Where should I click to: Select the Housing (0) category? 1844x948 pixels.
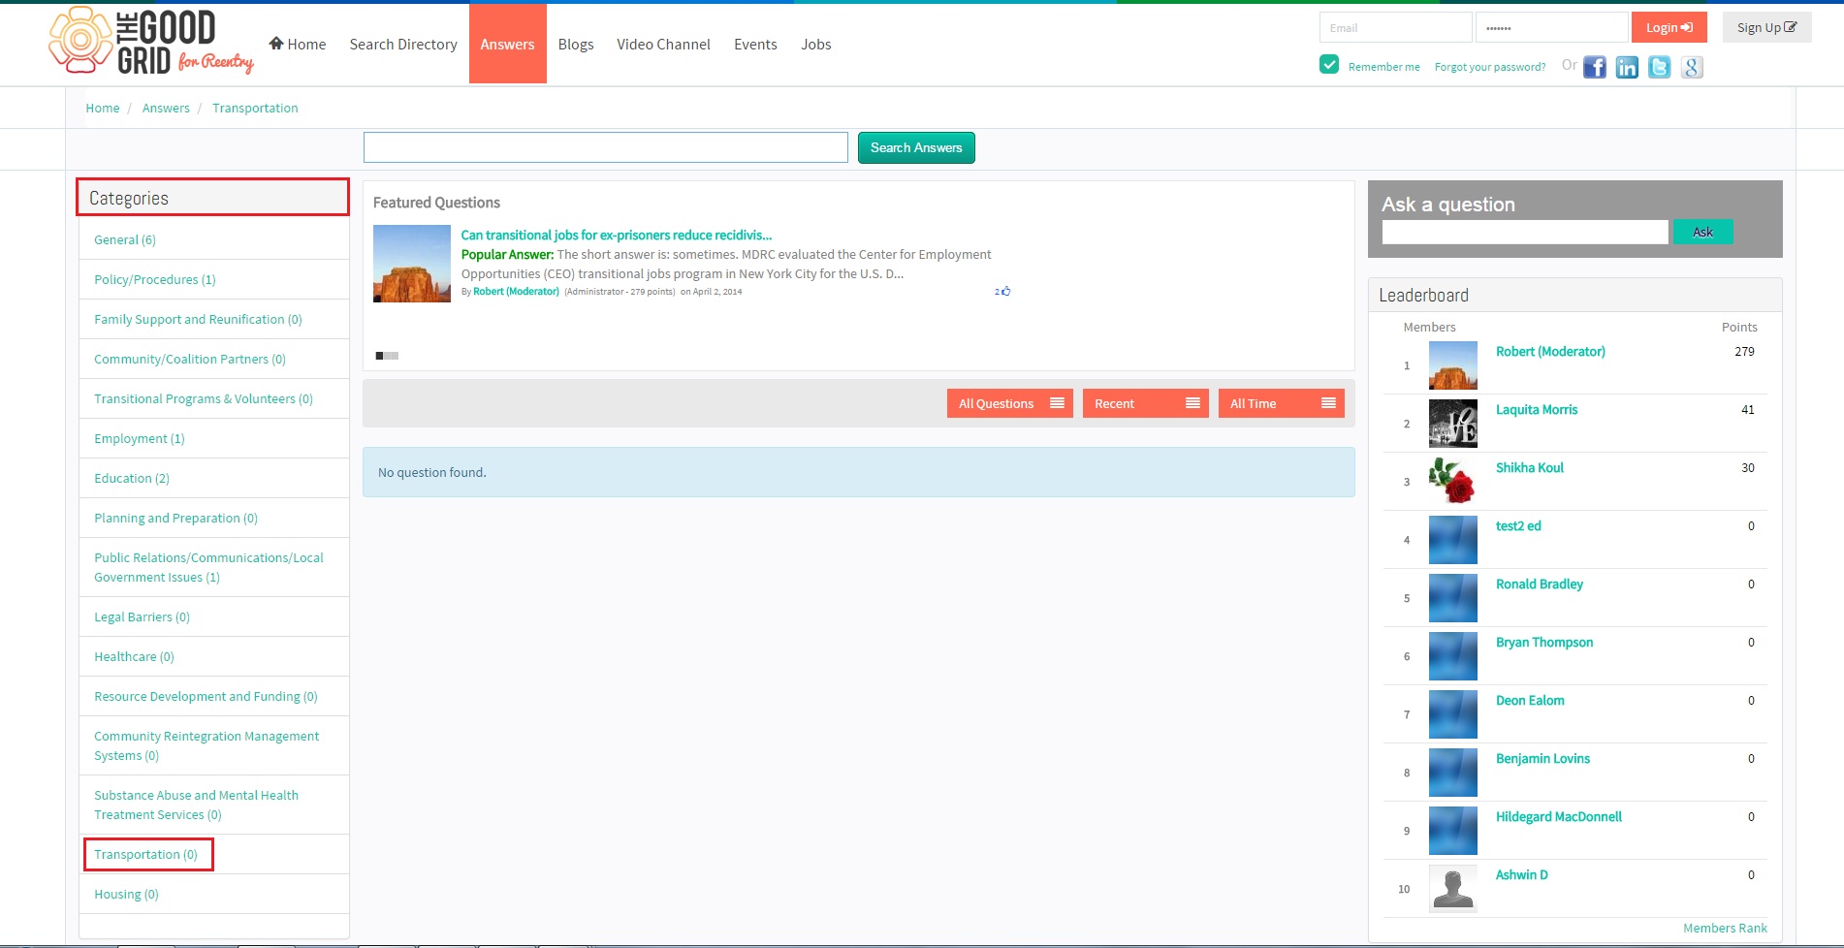(126, 894)
